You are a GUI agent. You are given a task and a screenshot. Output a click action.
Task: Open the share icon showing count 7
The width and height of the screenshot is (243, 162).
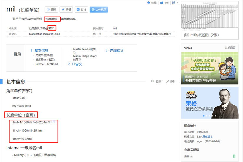(x=174, y=3)
